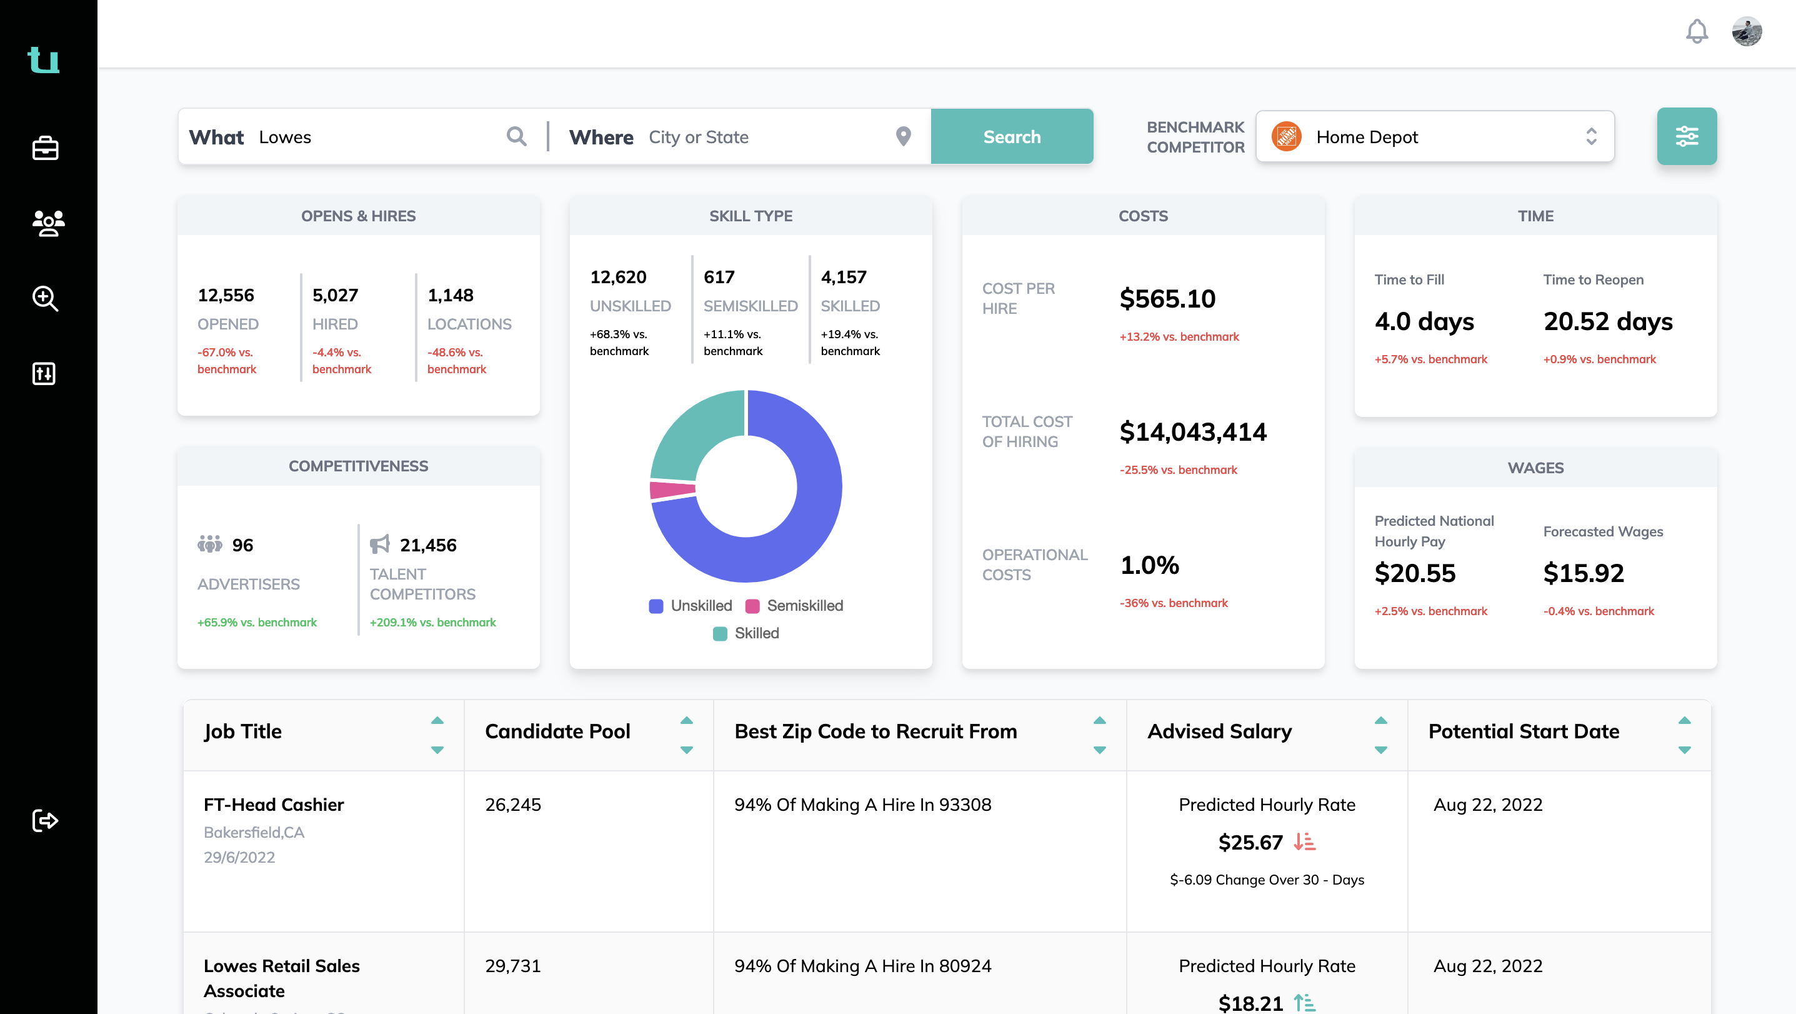This screenshot has width=1796, height=1014.
Task: Click the 26,245 candidate pool value
Action: pos(512,805)
